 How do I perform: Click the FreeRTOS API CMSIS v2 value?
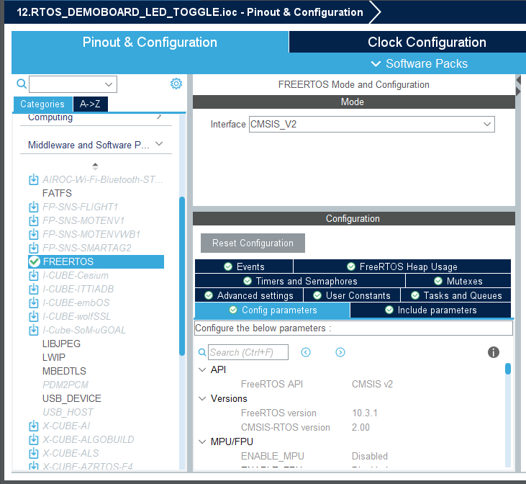tap(372, 384)
